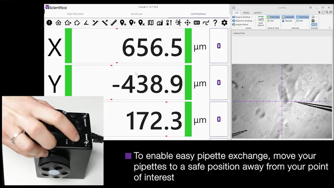
Task: Expand the Snap to Desktop dropdown arrow
Action: (x=252, y=17)
